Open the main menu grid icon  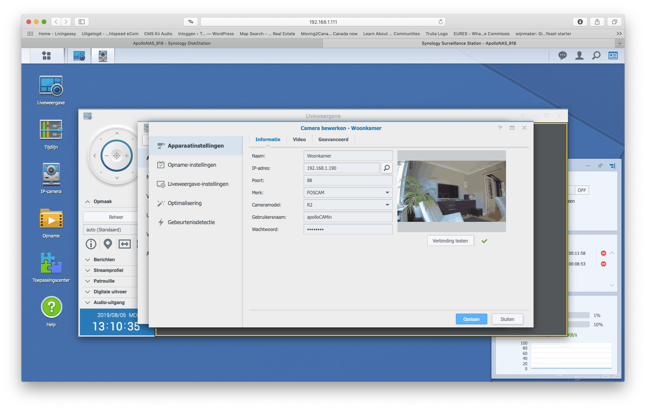(46, 56)
